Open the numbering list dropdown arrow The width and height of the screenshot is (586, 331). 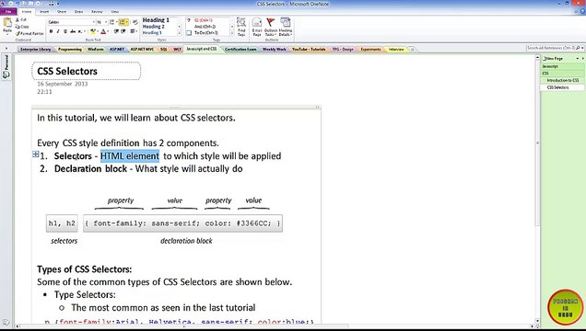coord(127,22)
